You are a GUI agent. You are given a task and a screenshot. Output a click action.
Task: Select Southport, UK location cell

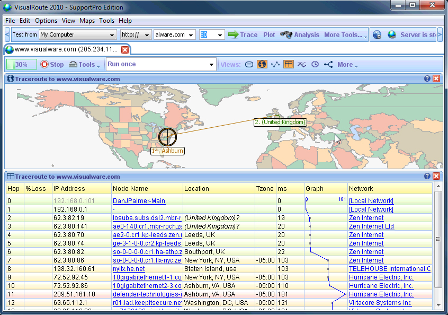219,252
